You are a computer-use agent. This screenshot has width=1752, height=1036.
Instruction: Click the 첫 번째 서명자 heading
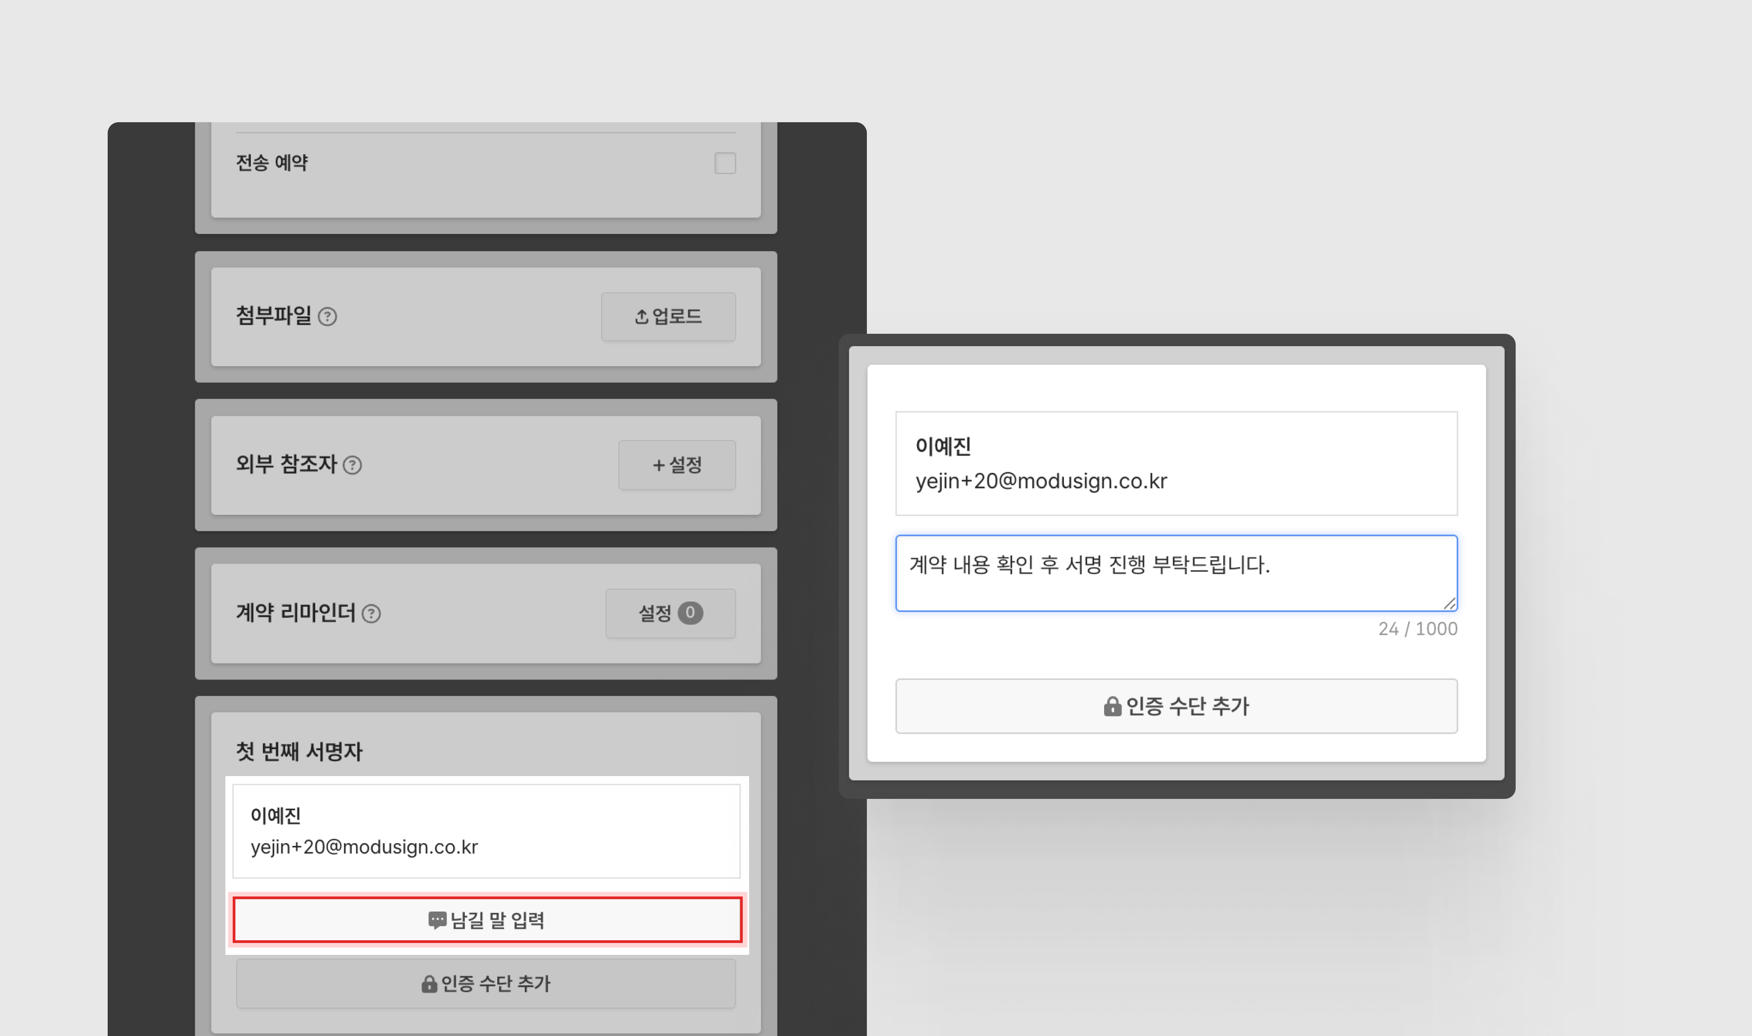pyautogui.click(x=299, y=752)
